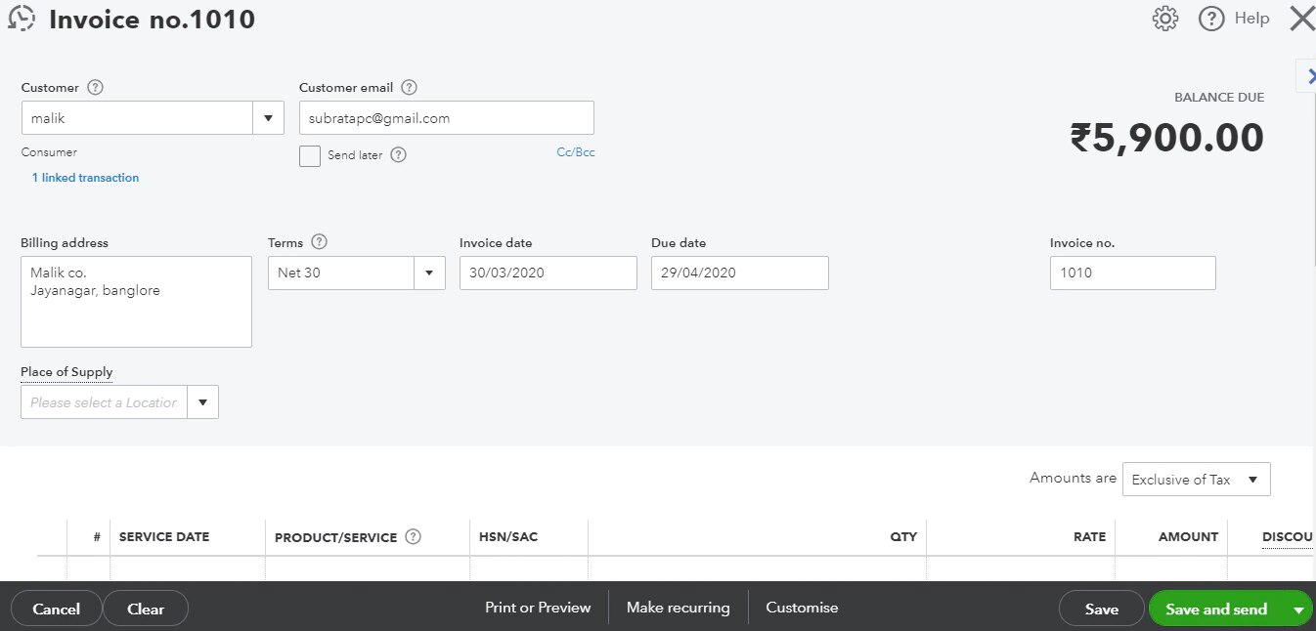The width and height of the screenshot is (1316, 631).
Task: Open the settings gear icon
Action: tap(1164, 19)
